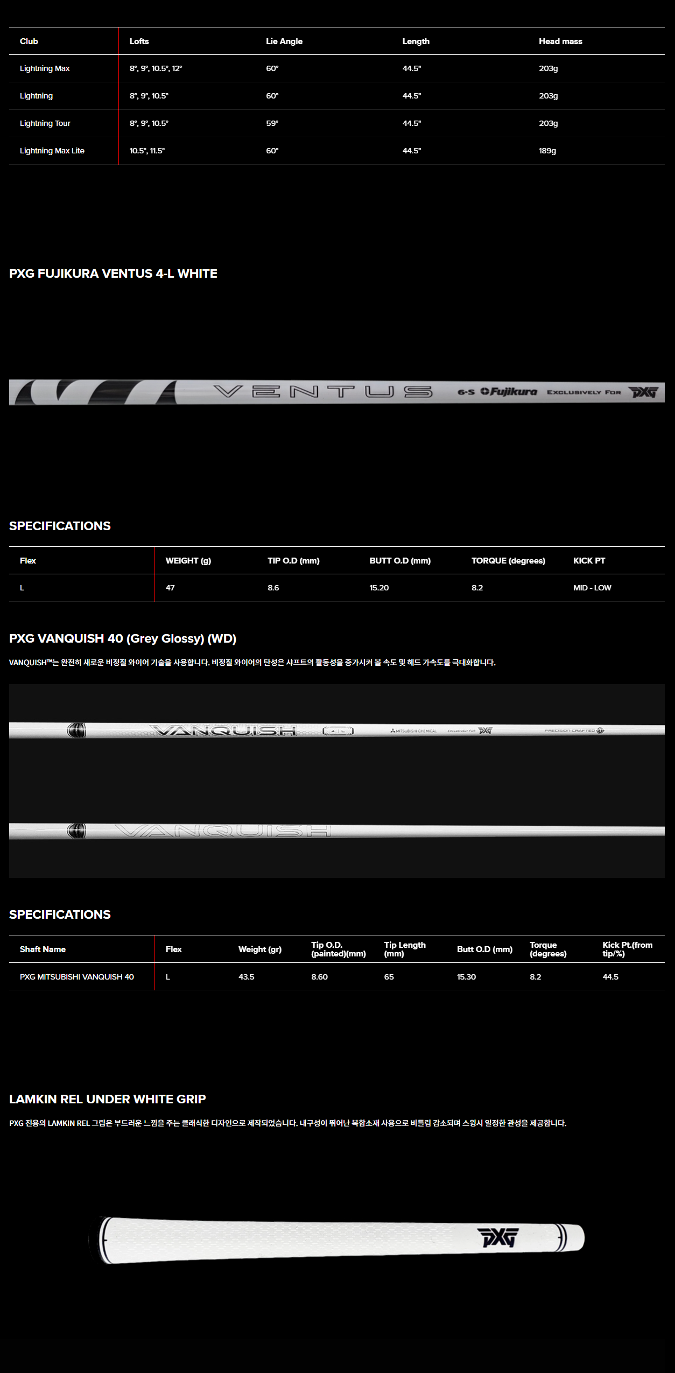Click the '15.20' butt O.D value
The height and width of the screenshot is (1373, 675).
(379, 588)
